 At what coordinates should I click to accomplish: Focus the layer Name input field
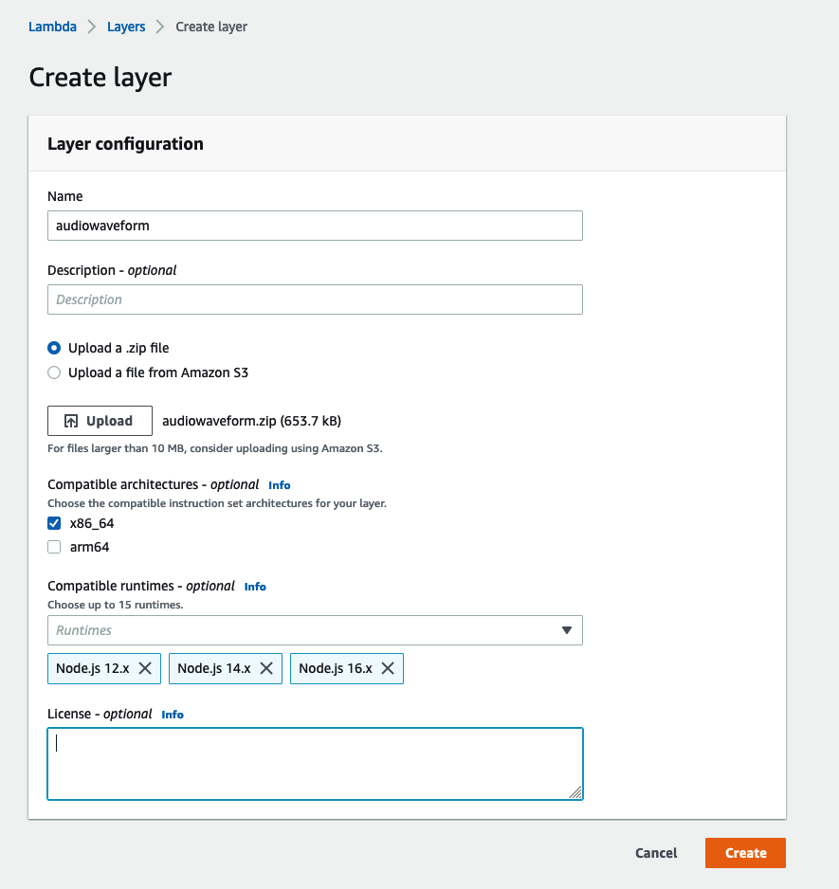point(315,226)
